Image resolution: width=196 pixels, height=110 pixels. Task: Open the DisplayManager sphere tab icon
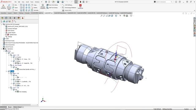(19, 18)
